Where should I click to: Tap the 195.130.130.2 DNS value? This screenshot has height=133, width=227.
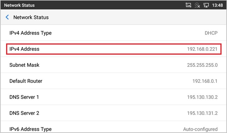tap(202, 97)
